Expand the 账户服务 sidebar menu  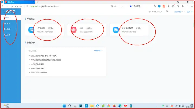pyautogui.click(x=11, y=23)
